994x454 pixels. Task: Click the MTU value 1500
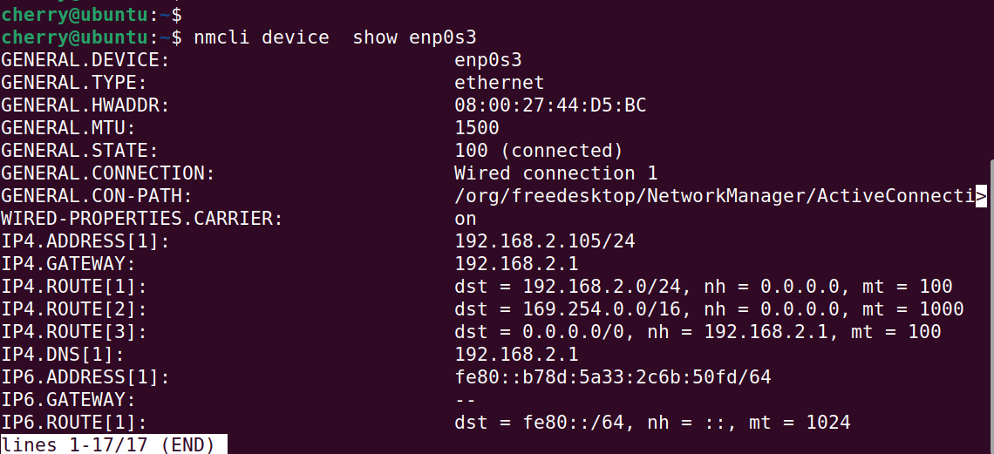[x=477, y=128]
